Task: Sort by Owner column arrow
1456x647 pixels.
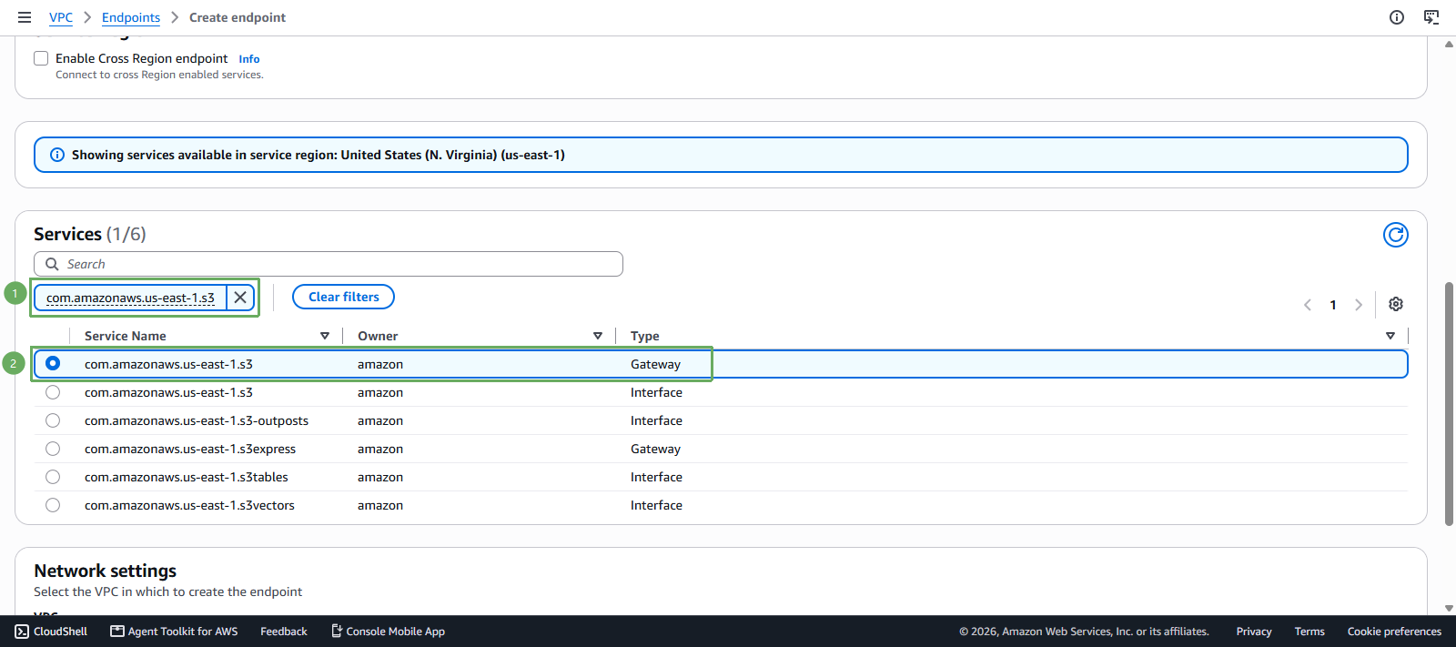Action: point(598,336)
